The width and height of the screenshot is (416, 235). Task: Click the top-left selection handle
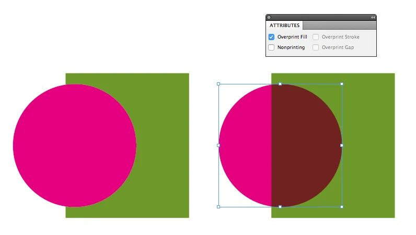[218, 83]
